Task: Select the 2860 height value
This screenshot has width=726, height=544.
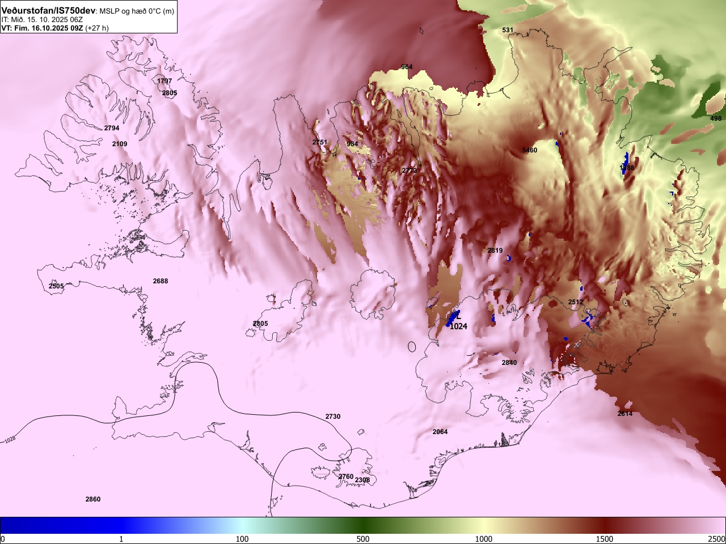Action: 93,499
